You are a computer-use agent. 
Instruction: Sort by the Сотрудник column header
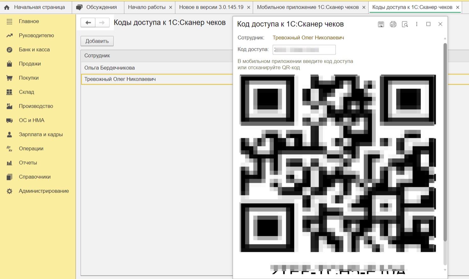[157, 56]
